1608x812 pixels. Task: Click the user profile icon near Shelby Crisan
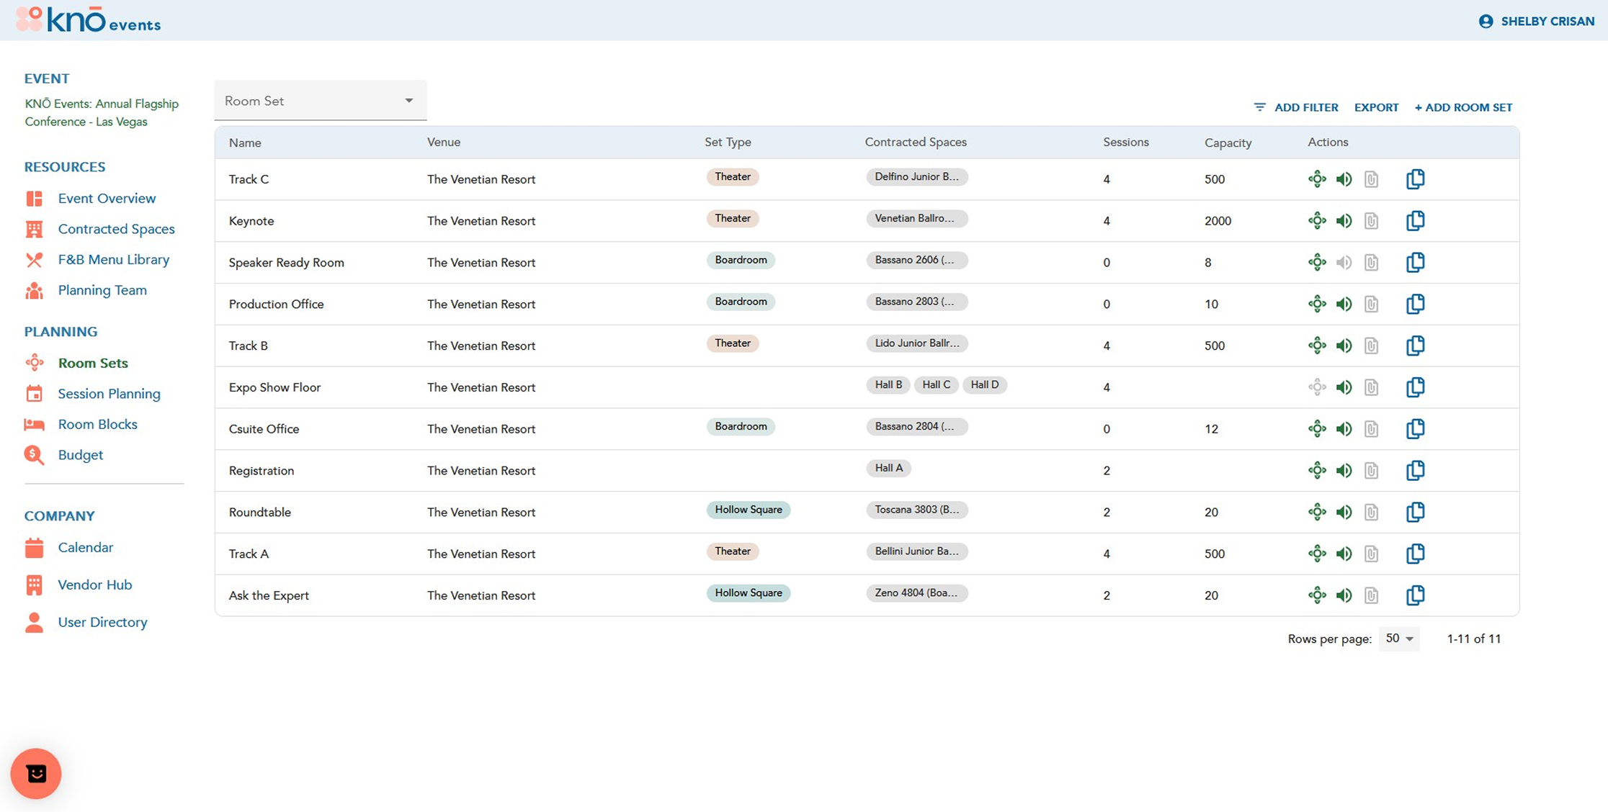pyautogui.click(x=1486, y=21)
